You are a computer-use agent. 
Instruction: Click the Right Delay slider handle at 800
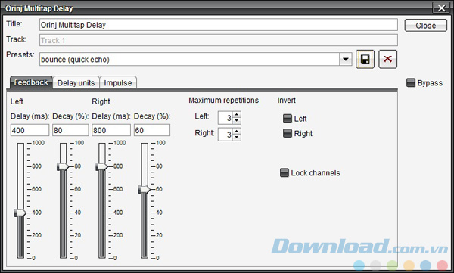[x=101, y=167]
